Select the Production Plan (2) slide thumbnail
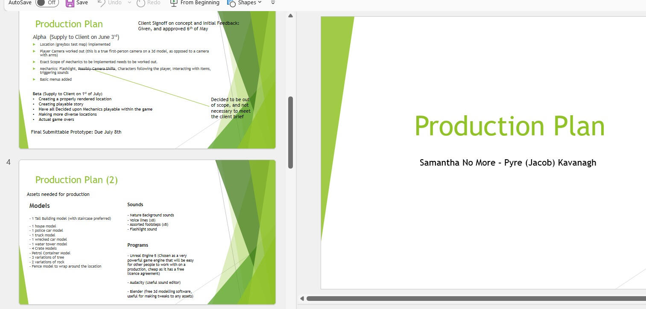 (147, 232)
